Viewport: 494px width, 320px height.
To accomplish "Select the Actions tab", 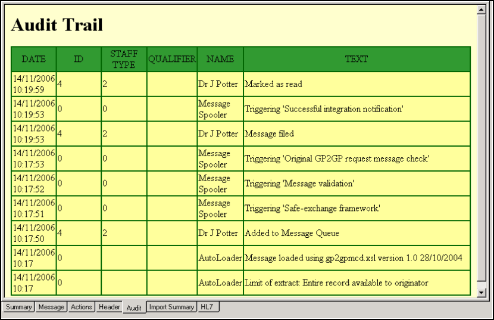I will 82,307.
